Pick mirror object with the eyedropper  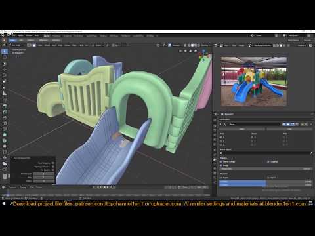(311, 153)
